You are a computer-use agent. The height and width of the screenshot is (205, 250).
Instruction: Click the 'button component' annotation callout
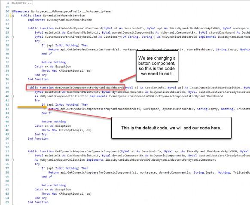click(157, 66)
